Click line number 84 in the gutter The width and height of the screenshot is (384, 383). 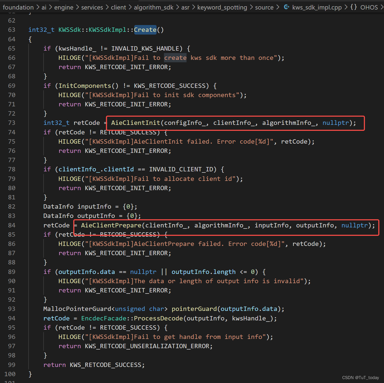click(x=12, y=225)
